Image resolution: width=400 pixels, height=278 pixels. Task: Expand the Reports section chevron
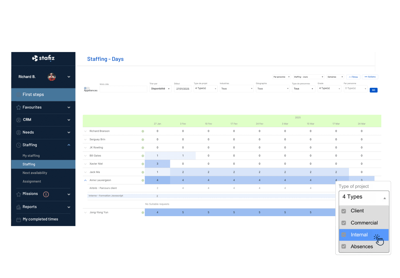tap(69, 207)
